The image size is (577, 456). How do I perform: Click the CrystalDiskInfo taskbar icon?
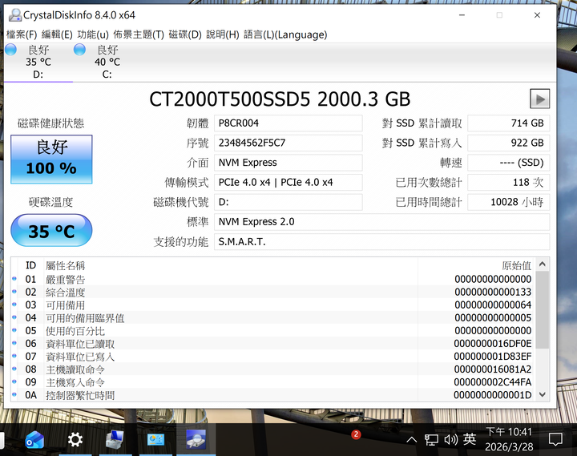pyautogui.click(x=195, y=439)
